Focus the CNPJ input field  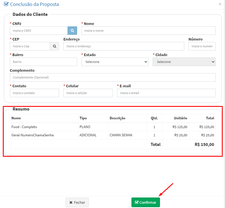[x=39, y=31]
